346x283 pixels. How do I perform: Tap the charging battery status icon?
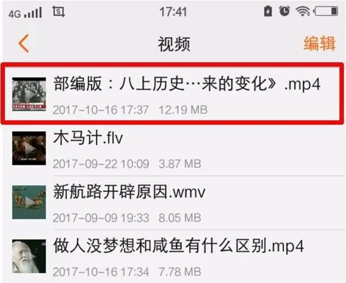point(268,11)
